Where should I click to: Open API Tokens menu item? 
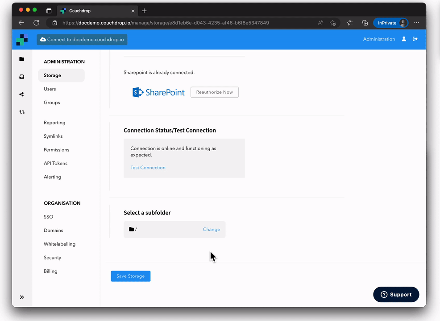click(56, 164)
